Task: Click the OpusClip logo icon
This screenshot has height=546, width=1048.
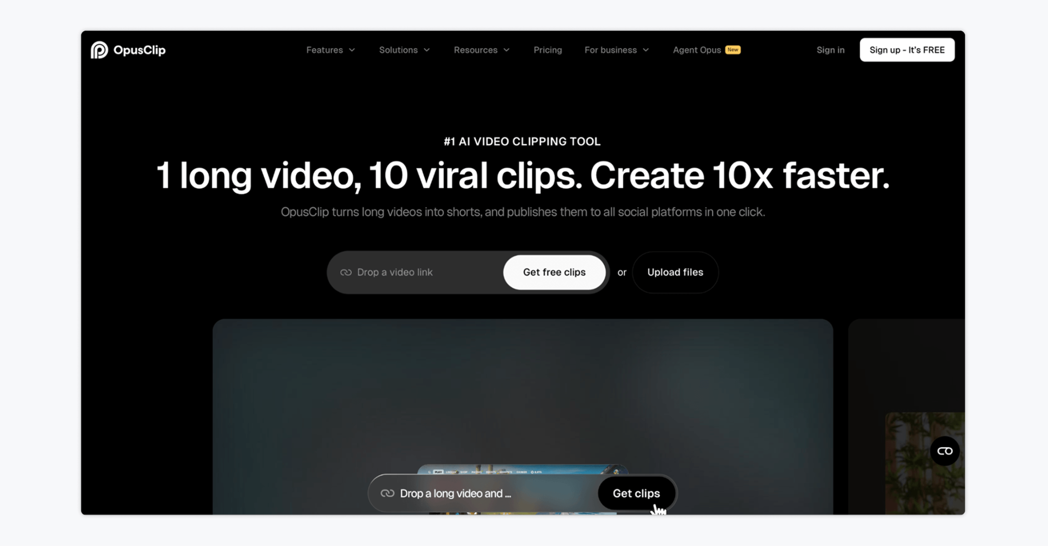Action: click(x=99, y=50)
